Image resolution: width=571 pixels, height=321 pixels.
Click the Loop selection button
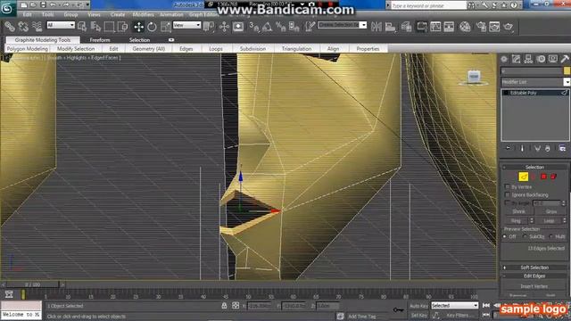click(549, 221)
